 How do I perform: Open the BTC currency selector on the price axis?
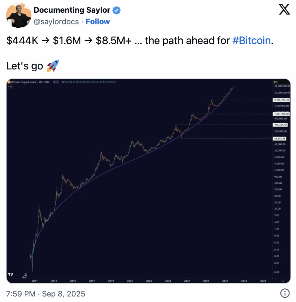click(276, 82)
